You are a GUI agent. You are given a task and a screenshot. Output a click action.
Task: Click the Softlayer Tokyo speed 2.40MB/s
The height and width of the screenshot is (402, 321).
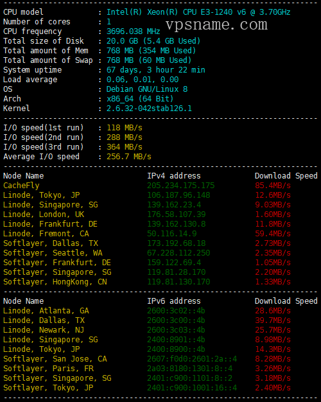coord(273,388)
